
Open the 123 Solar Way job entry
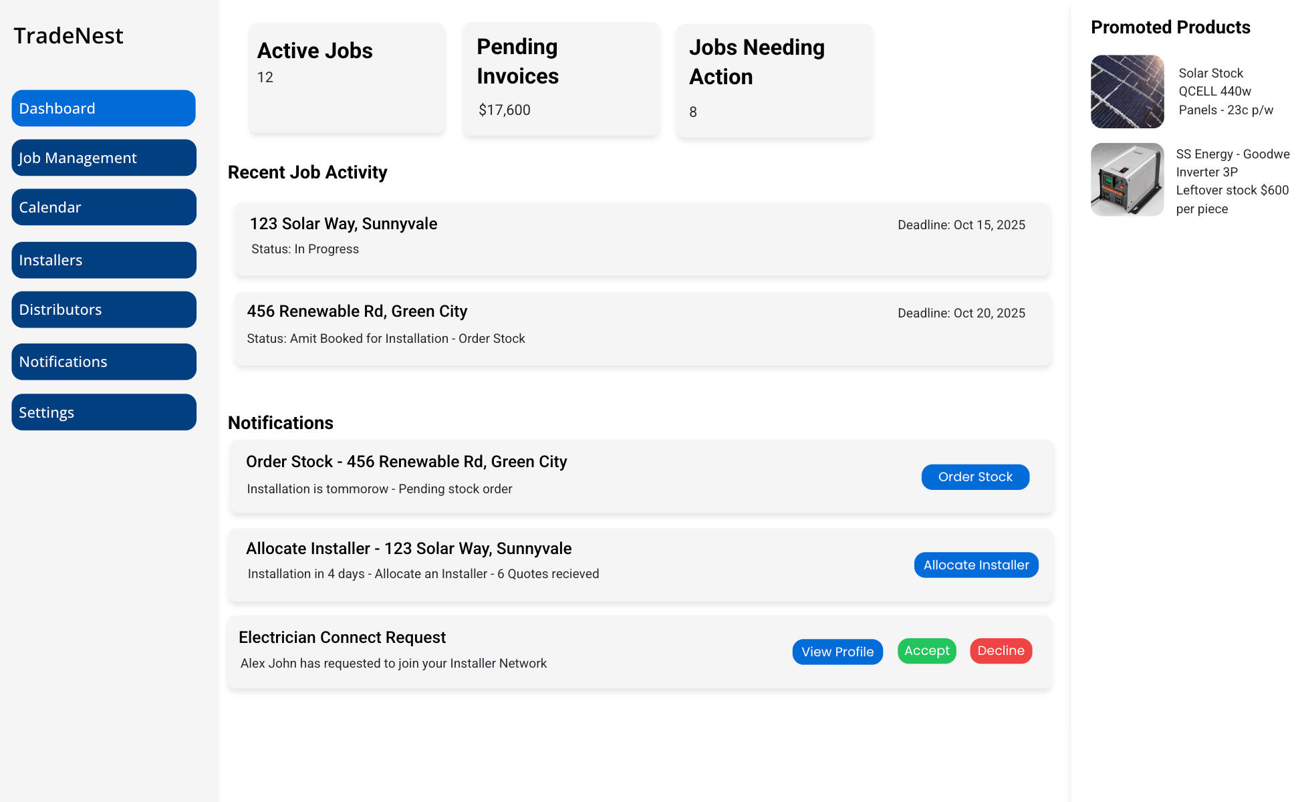[642, 239]
